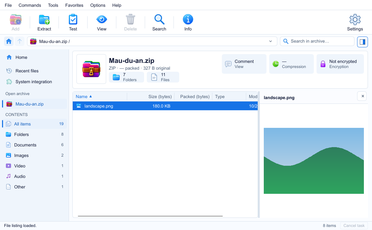Open Recent files in sidebar
This screenshot has width=372, height=230.
[x=34, y=71]
